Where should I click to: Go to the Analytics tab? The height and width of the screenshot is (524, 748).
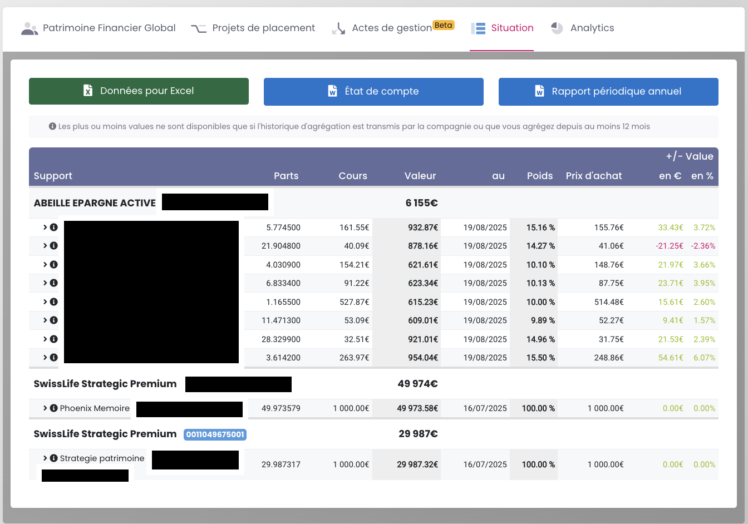pos(592,28)
